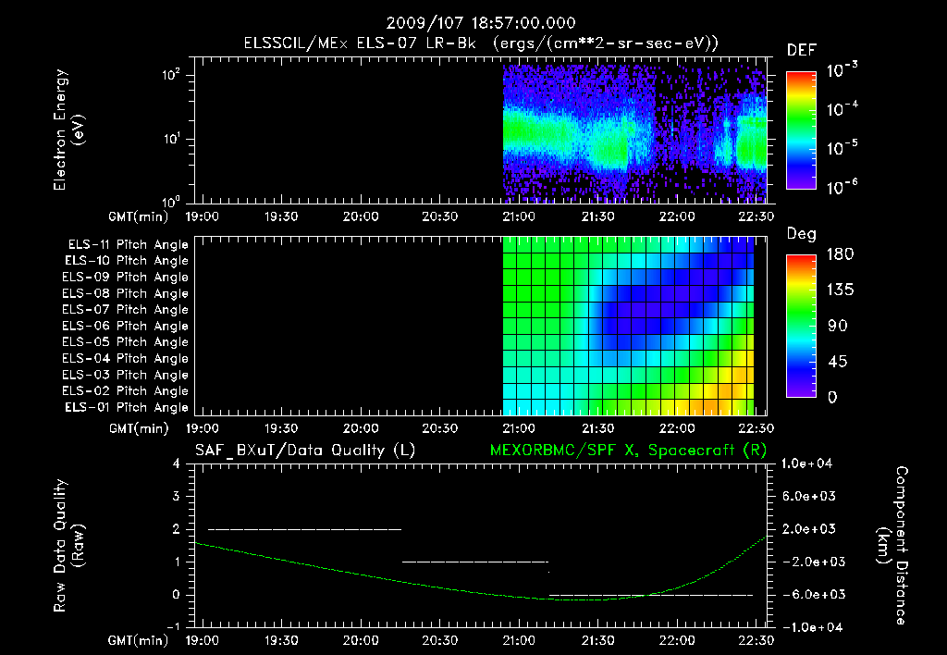Click the GMT(min) label of the energy panel
Viewport: 947px width, 655px height.
click(x=139, y=216)
